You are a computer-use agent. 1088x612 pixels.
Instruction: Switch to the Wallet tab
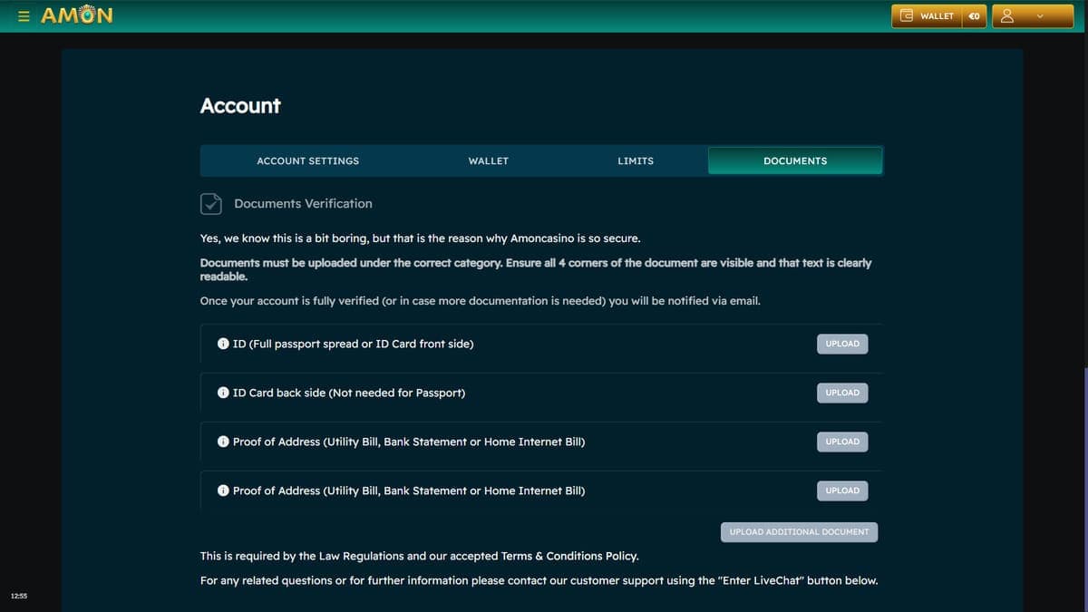(x=489, y=160)
